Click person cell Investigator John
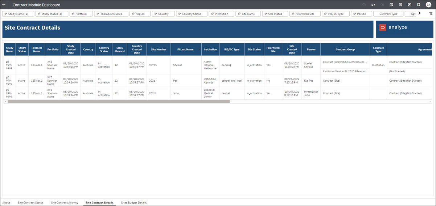This screenshot has height=206, width=436. (311, 93)
